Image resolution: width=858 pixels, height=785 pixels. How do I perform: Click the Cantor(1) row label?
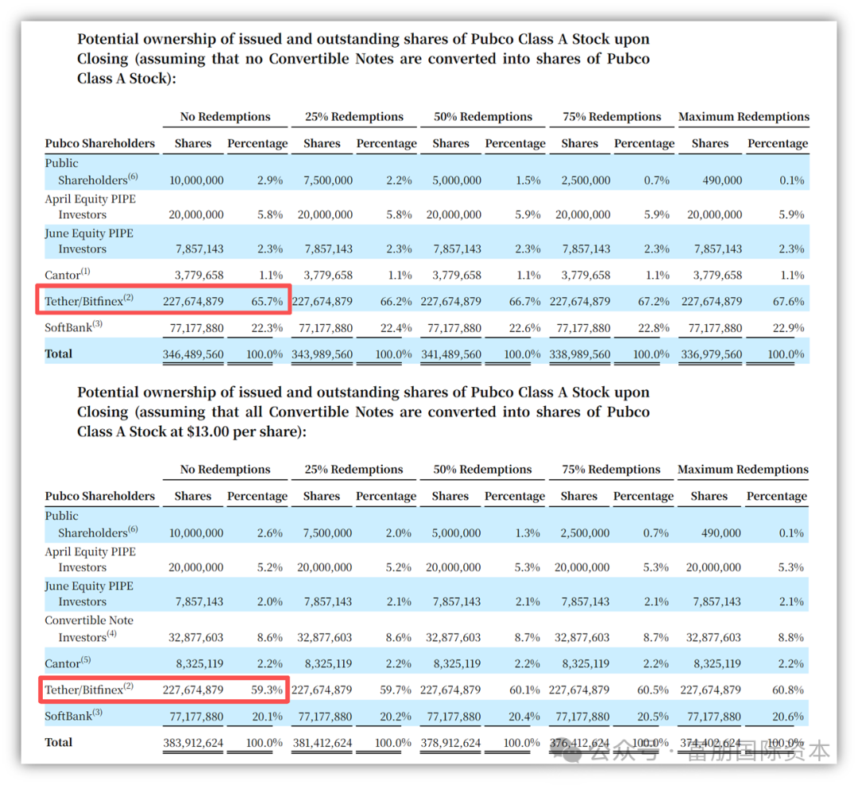click(67, 275)
